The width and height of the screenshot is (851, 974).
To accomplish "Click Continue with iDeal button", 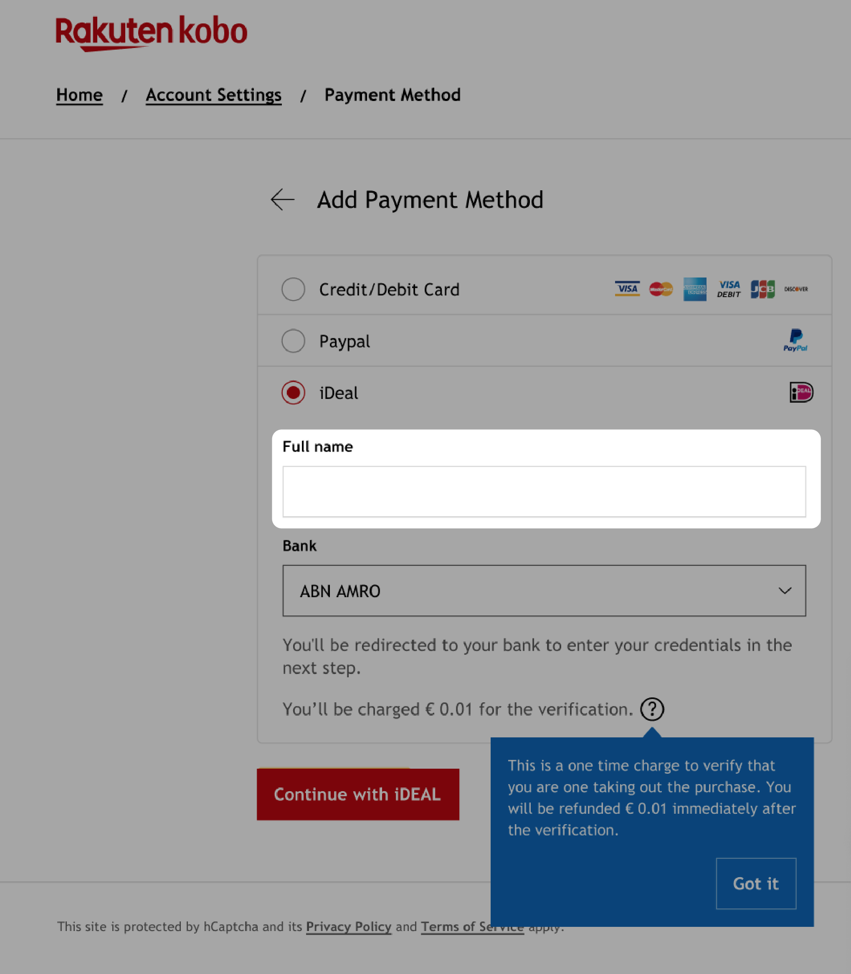I will pyautogui.click(x=358, y=793).
